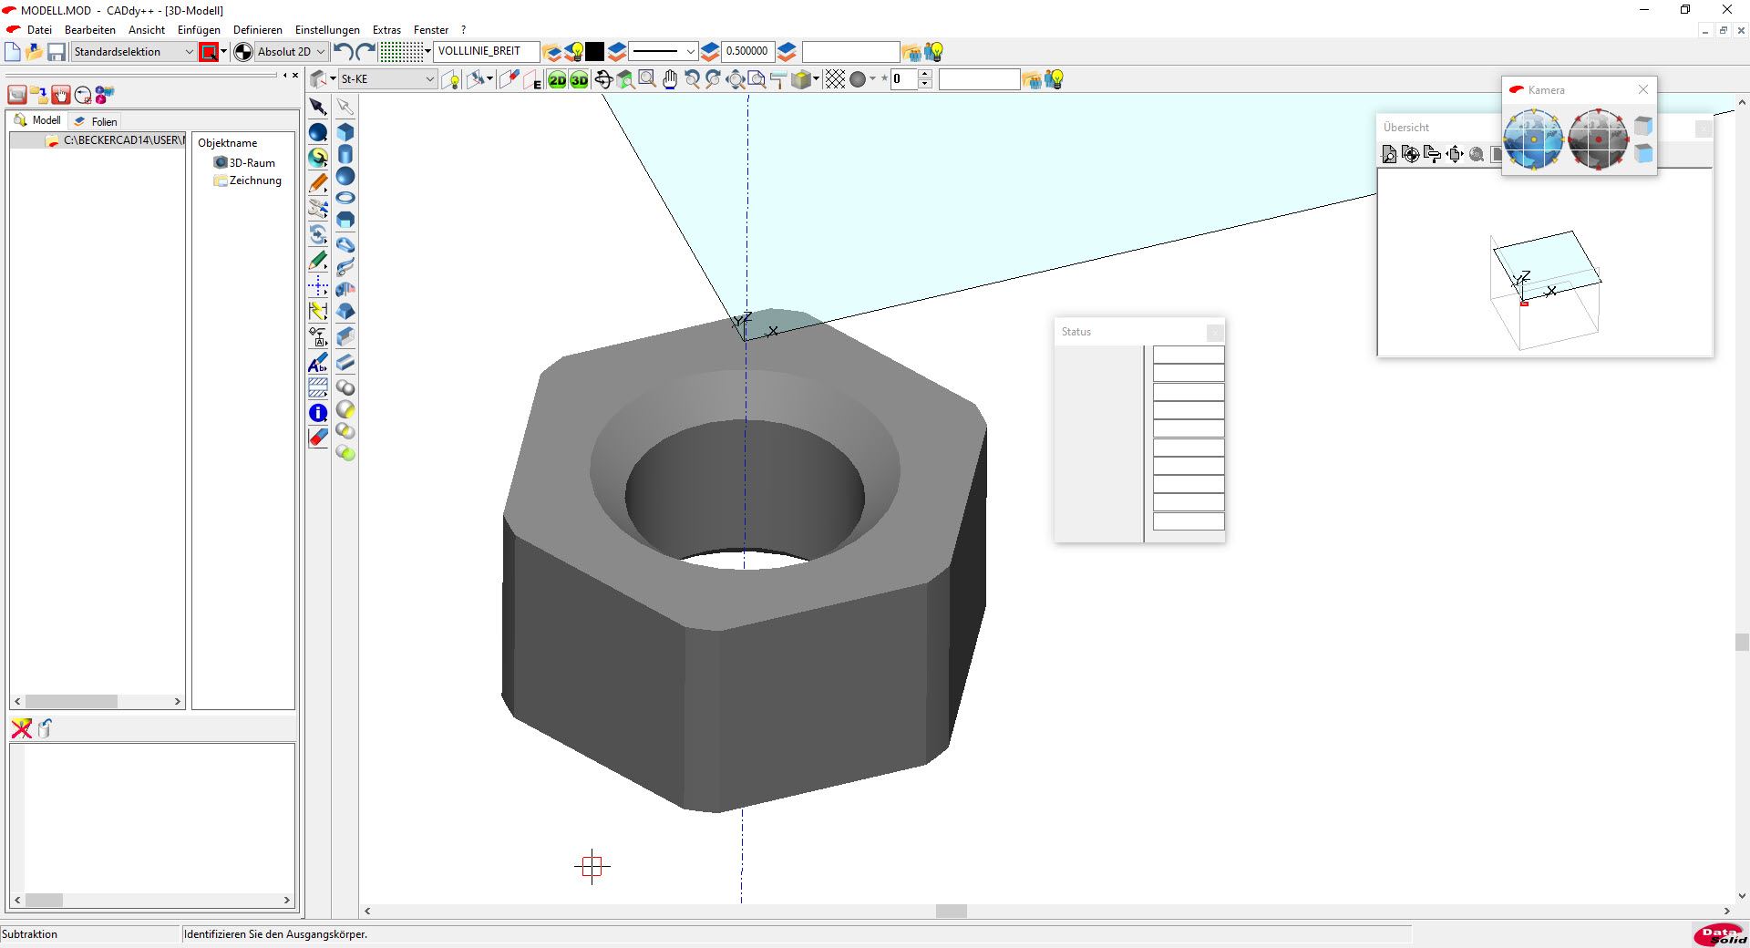Open the Absolut 2D dropdown

291,52
